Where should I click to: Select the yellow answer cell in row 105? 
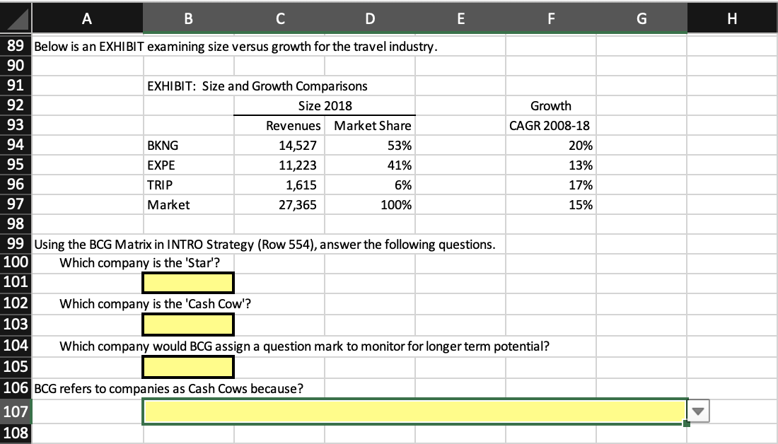[x=188, y=367]
